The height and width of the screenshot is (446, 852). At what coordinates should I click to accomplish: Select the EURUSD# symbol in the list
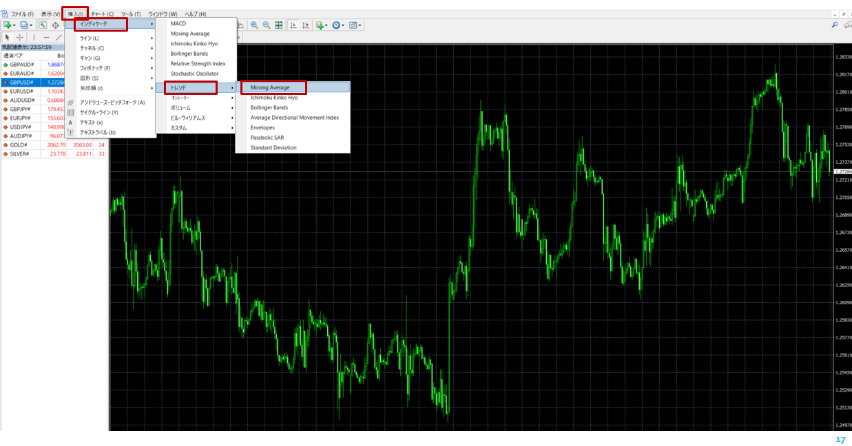[22, 91]
